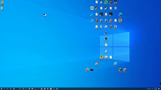Viewport: 161px width, 90px height.
Task: Launch the Minecraft grass block shortcut
Action: [120, 70]
